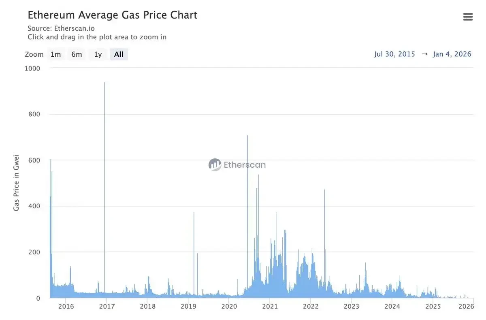
Task: Open the chart hamburger context menu
Action: (468, 17)
